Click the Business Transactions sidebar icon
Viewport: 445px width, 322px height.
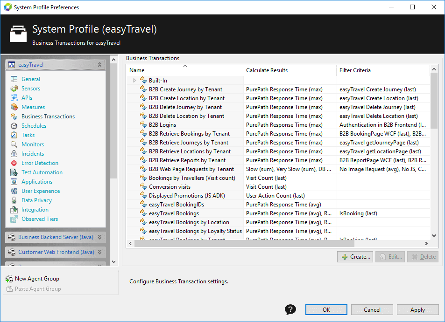(x=14, y=116)
